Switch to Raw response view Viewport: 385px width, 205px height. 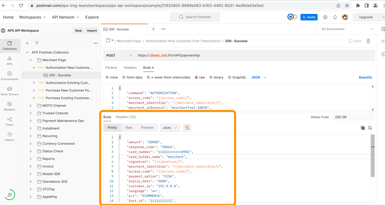tap(129, 128)
